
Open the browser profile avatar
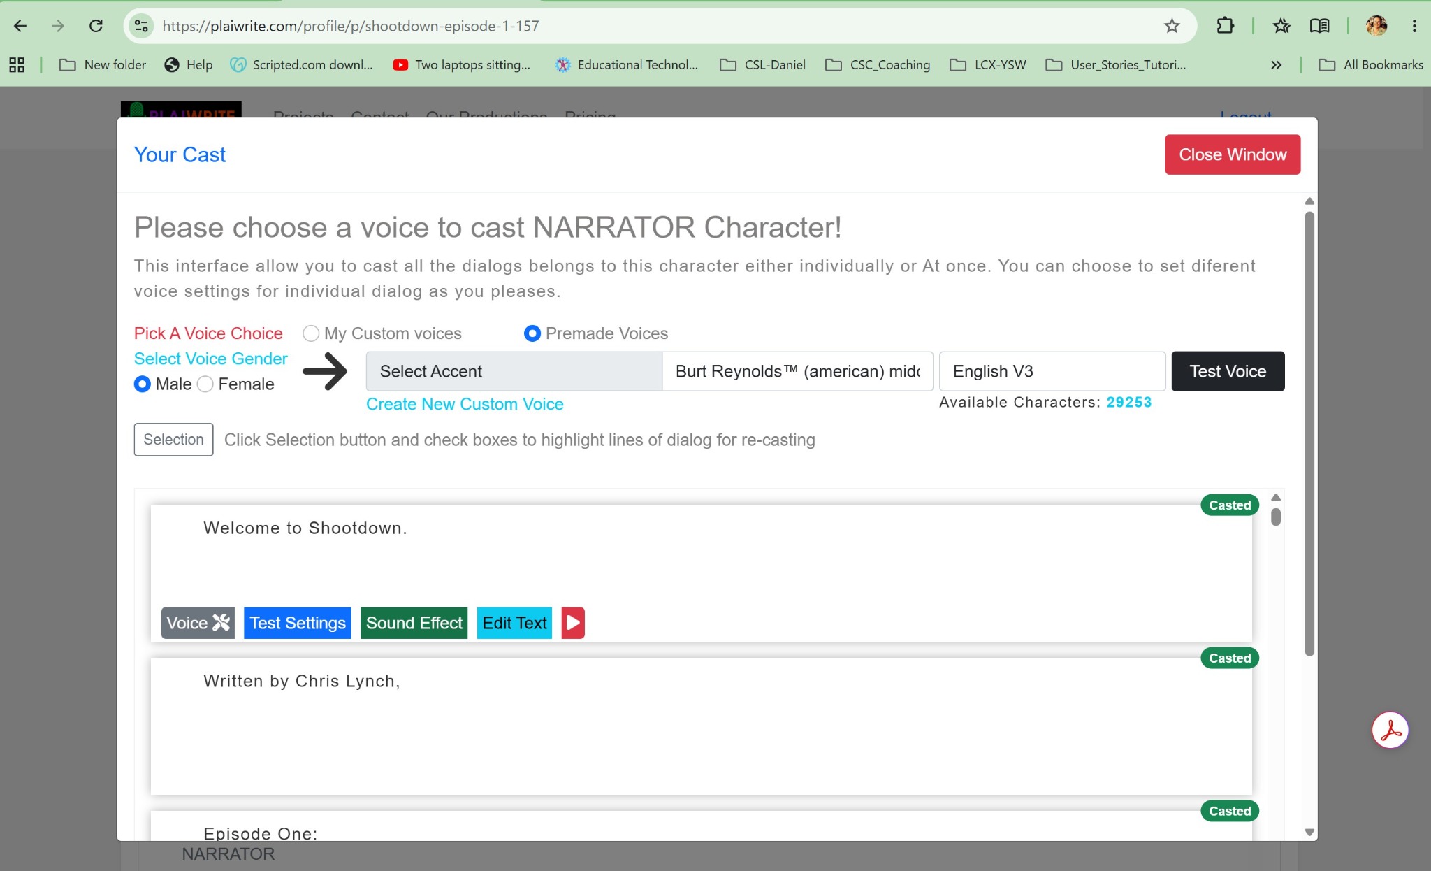click(1376, 26)
